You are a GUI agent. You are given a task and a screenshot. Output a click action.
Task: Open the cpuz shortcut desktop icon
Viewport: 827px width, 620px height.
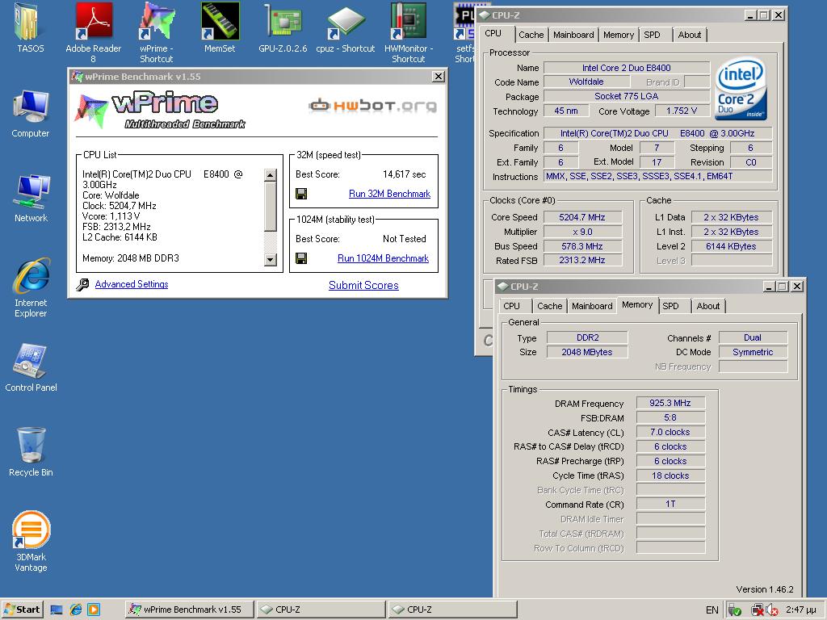pos(346,22)
